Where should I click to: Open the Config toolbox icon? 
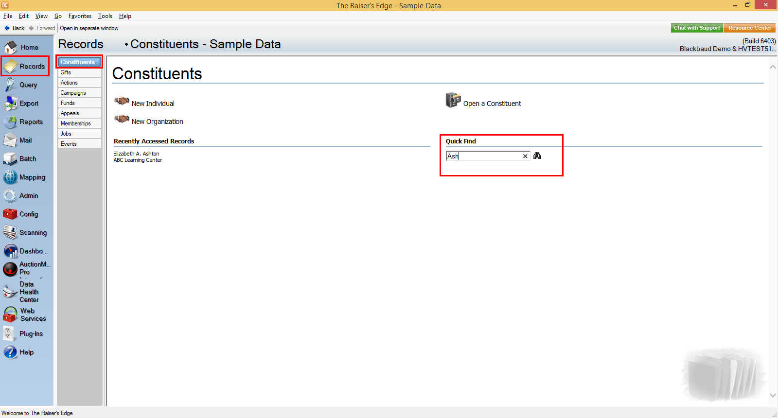click(10, 214)
